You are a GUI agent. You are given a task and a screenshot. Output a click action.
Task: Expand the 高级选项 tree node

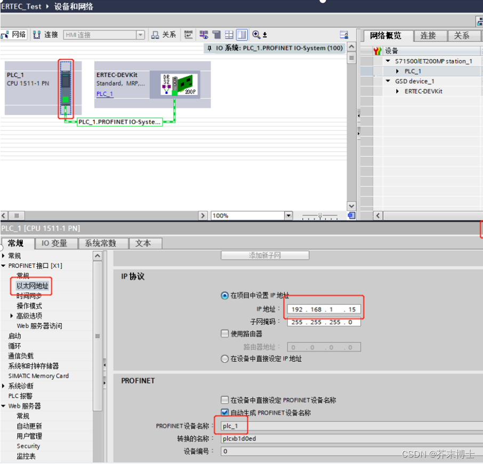(11, 316)
